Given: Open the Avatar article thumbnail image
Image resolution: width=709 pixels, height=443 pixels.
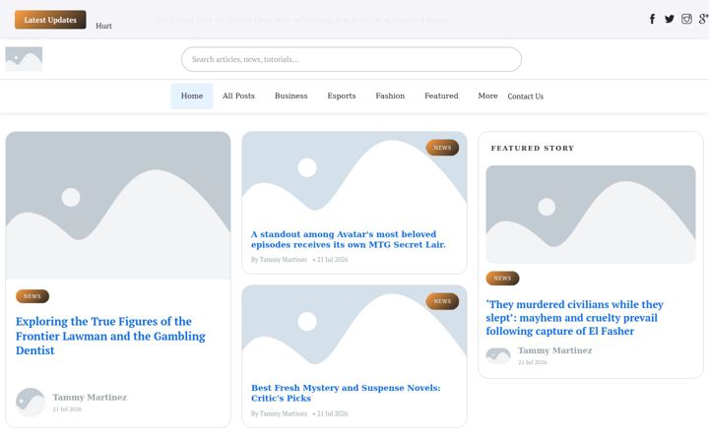Looking at the screenshot, I should click(x=354, y=176).
